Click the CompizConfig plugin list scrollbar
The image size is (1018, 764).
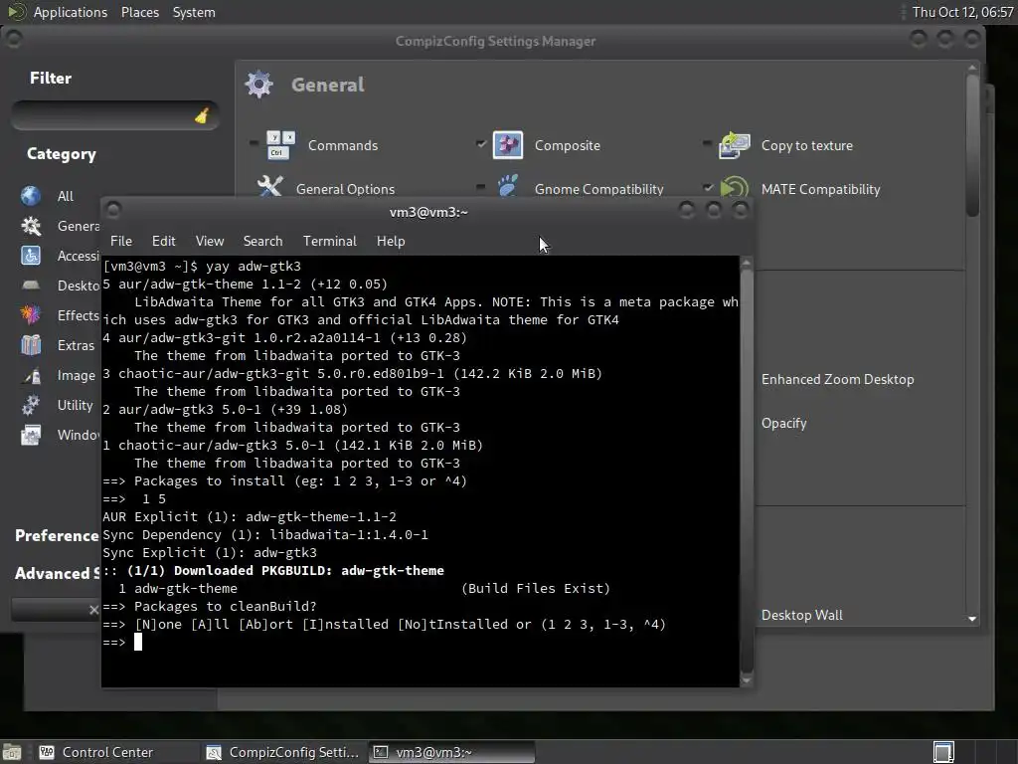pyautogui.click(x=972, y=145)
